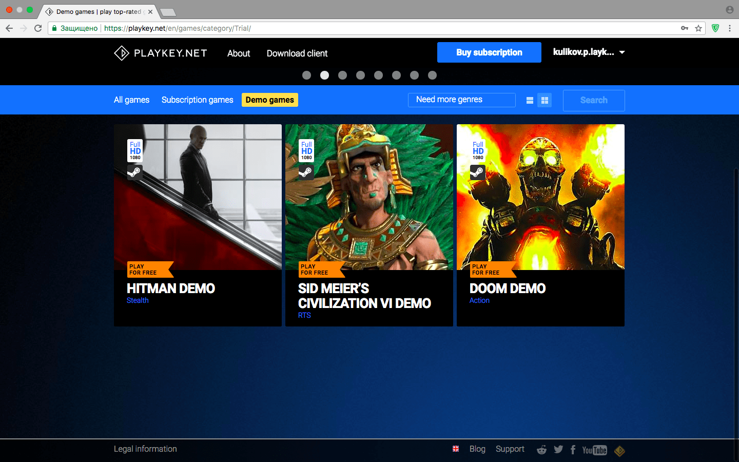Screen dimensions: 739x462
Task: Click the golden Playkey badge in the footer
Action: (619, 451)
